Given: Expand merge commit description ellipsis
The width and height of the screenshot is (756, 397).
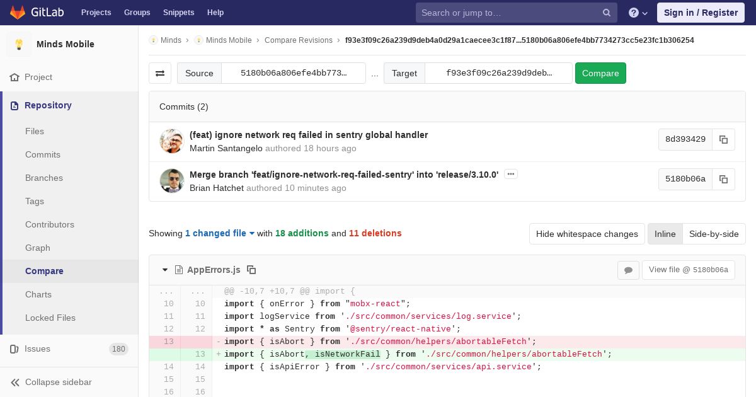Looking at the screenshot, I should (x=511, y=174).
